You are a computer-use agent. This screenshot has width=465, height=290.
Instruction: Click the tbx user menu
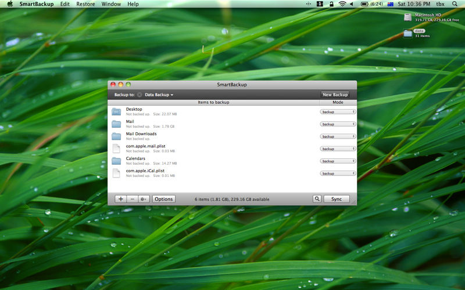(x=440, y=4)
